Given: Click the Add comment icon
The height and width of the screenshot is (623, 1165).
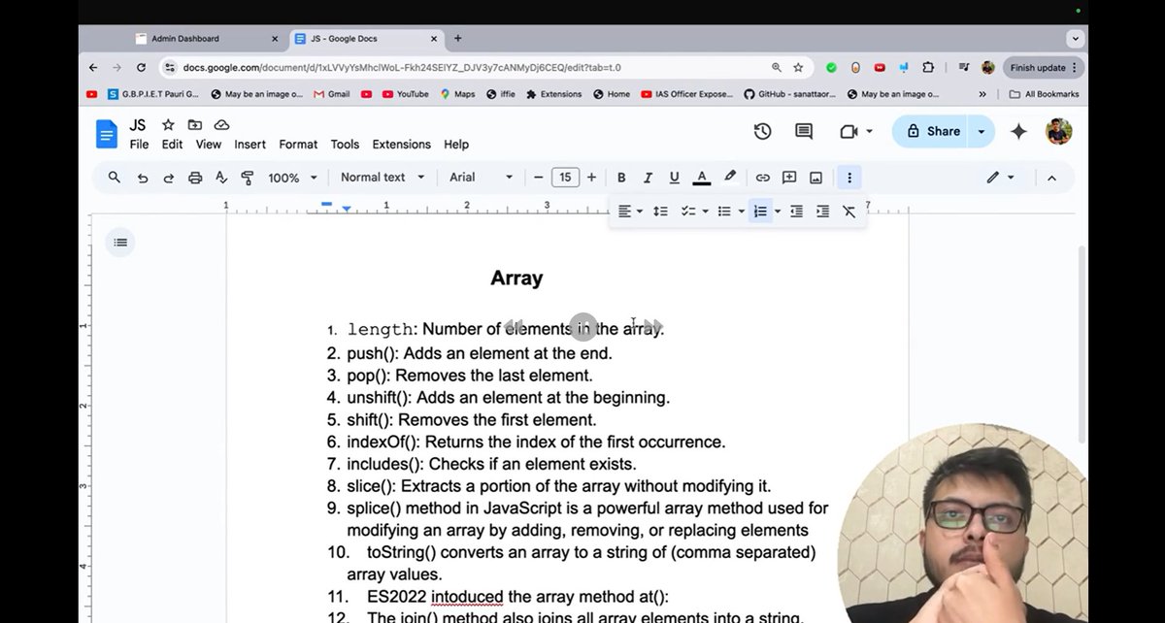Looking at the screenshot, I should (789, 178).
